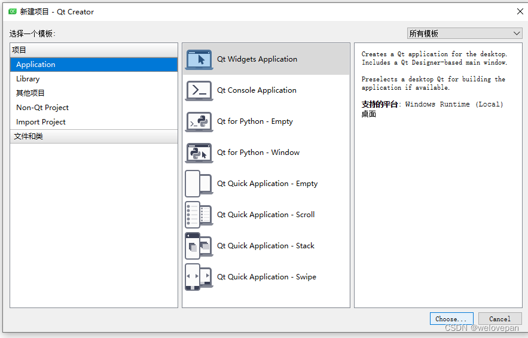Click the Qt Quick Application Empty icon
The width and height of the screenshot is (528, 338).
point(199,184)
